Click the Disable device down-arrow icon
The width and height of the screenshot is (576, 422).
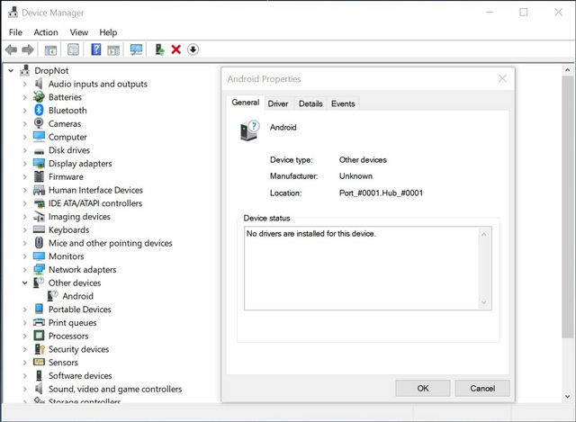point(193,49)
